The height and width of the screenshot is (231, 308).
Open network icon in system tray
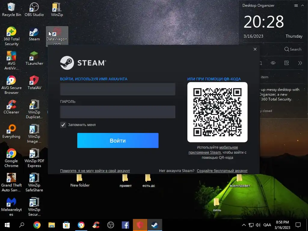point(251,225)
